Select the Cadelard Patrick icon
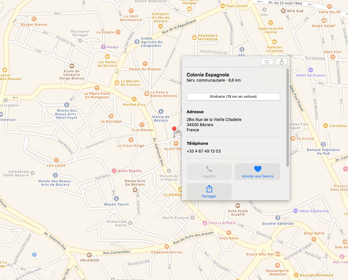 click(167, 247)
